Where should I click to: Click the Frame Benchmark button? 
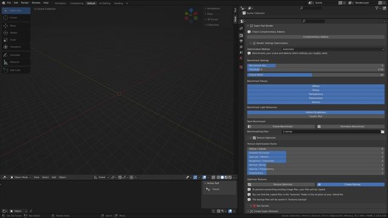pyautogui.click(x=281, y=127)
